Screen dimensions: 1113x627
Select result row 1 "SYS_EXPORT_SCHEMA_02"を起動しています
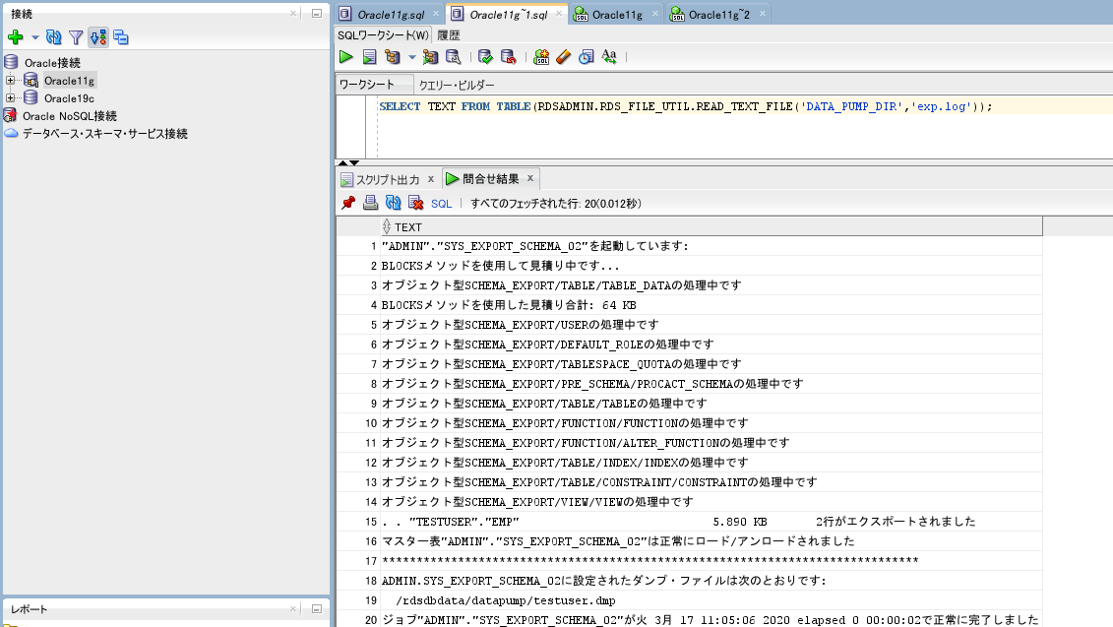[711, 246]
